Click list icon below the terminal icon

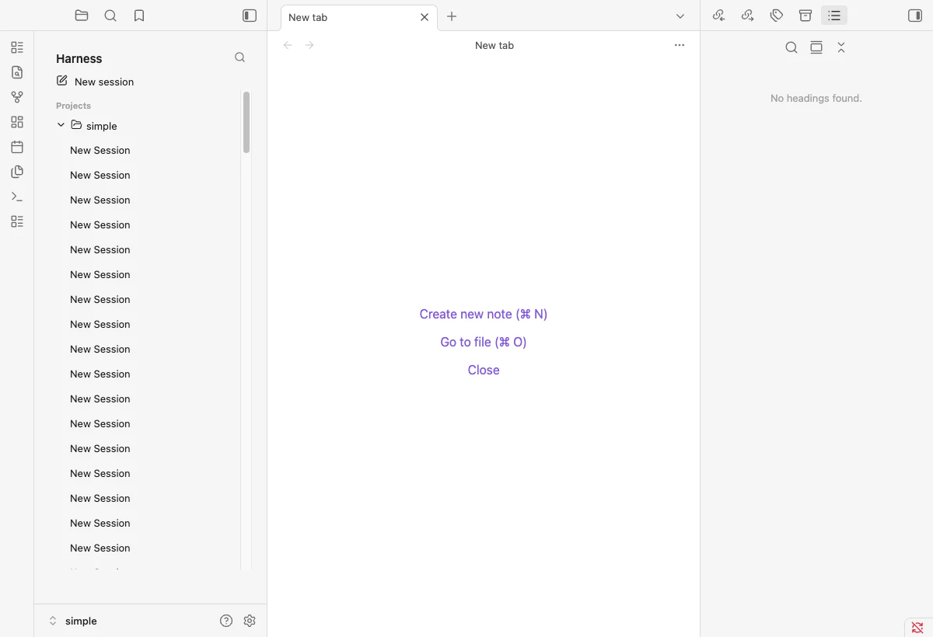(17, 221)
